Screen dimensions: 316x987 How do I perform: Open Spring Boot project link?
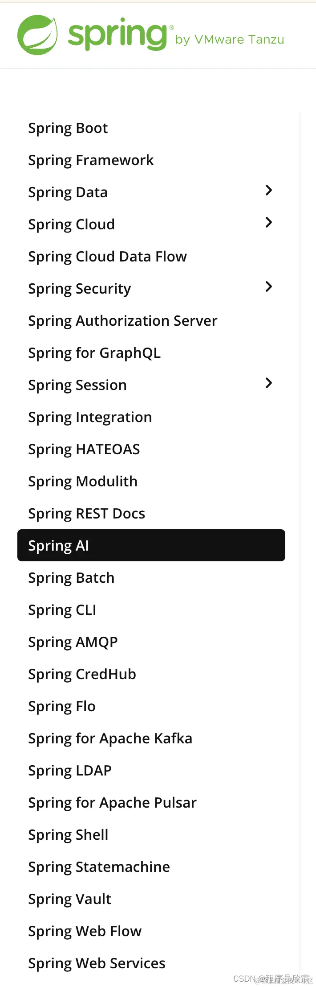[x=68, y=129]
